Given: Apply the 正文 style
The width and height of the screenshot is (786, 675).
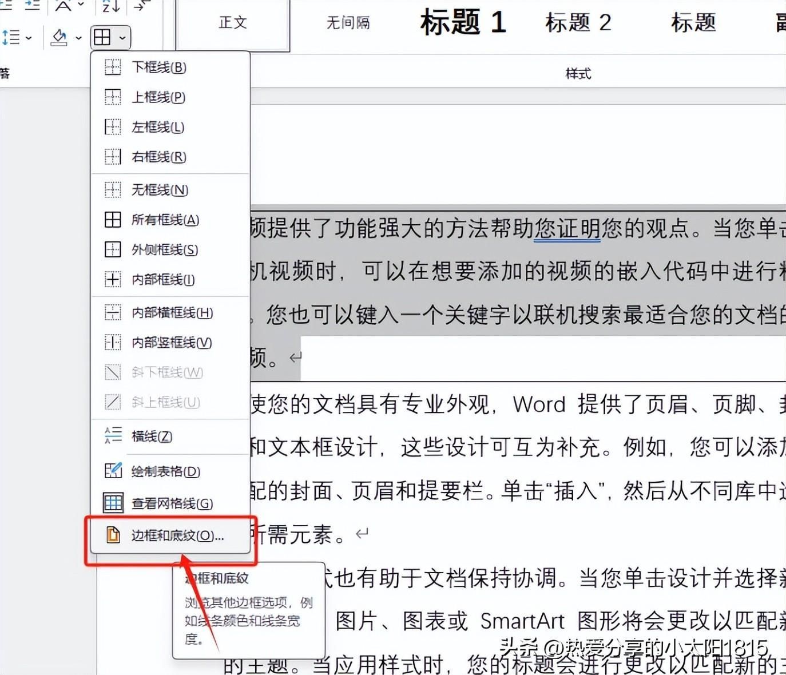Looking at the screenshot, I should [233, 23].
